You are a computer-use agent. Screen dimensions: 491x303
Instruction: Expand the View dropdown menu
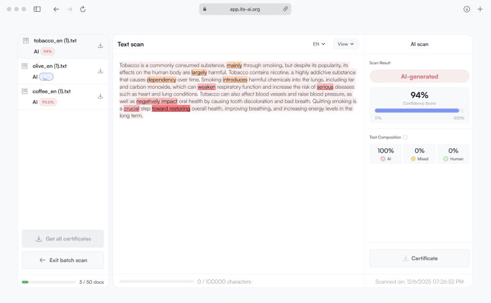click(346, 44)
